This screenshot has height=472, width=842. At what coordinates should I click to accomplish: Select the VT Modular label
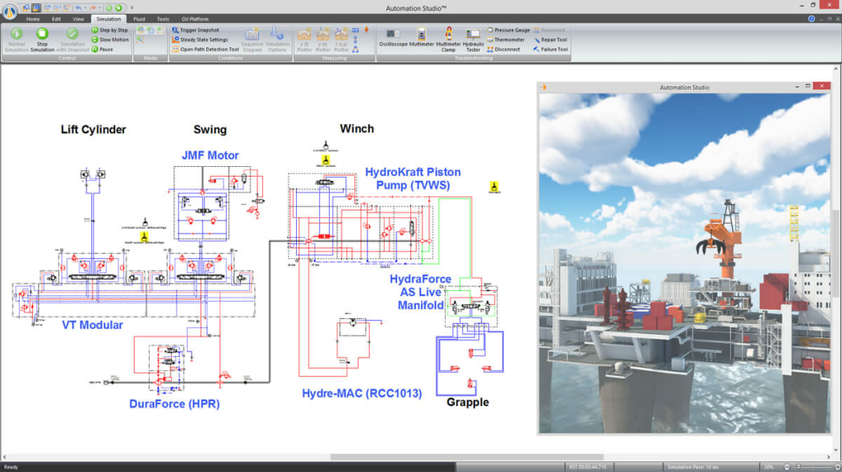coord(92,325)
